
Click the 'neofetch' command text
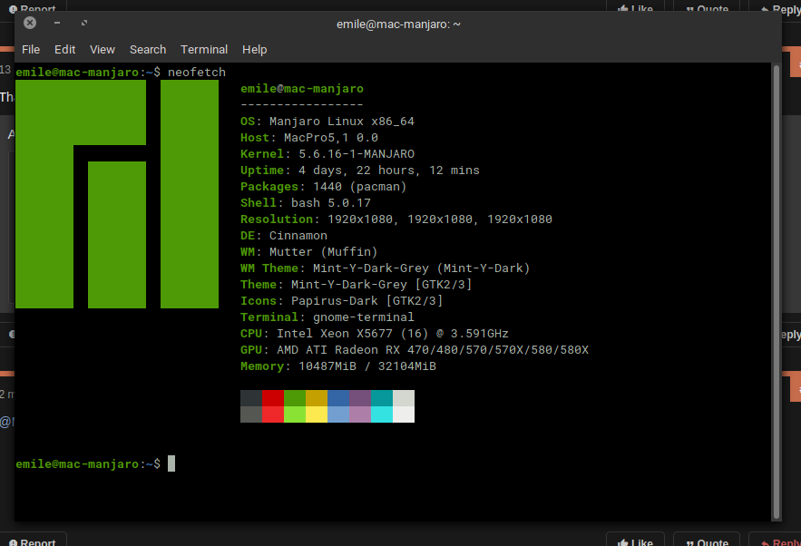[197, 73]
